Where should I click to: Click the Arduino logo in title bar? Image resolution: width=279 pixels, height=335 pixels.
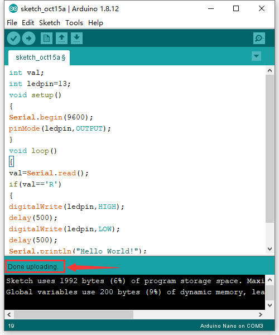coord(13,9)
